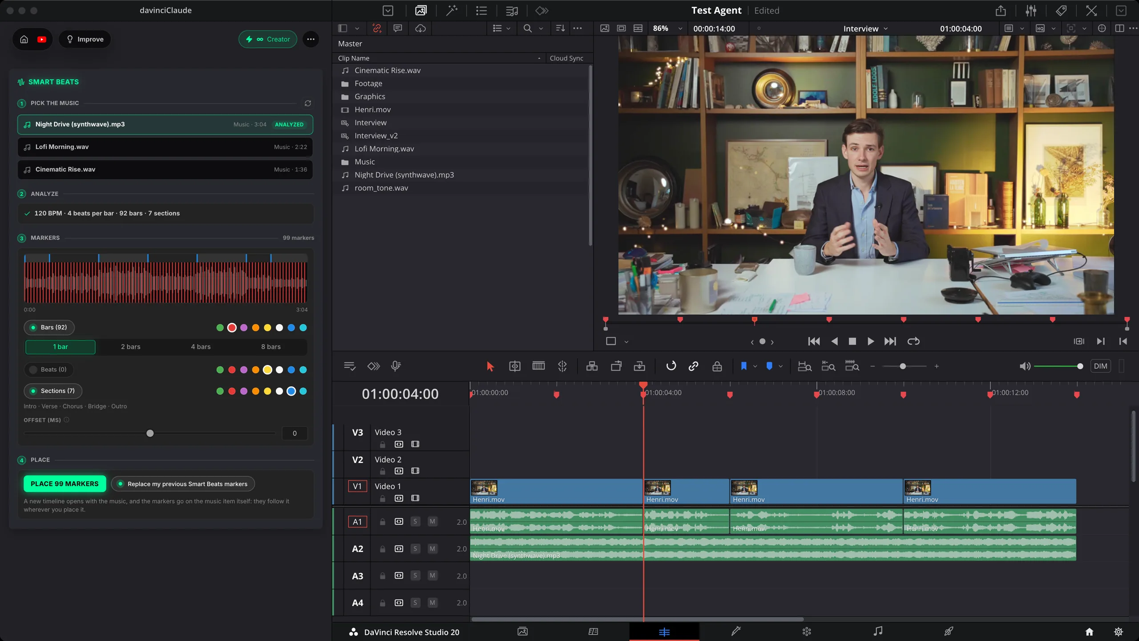This screenshot has width=1139, height=641.
Task: Pick the red color swatch for Bars
Action: (231, 328)
